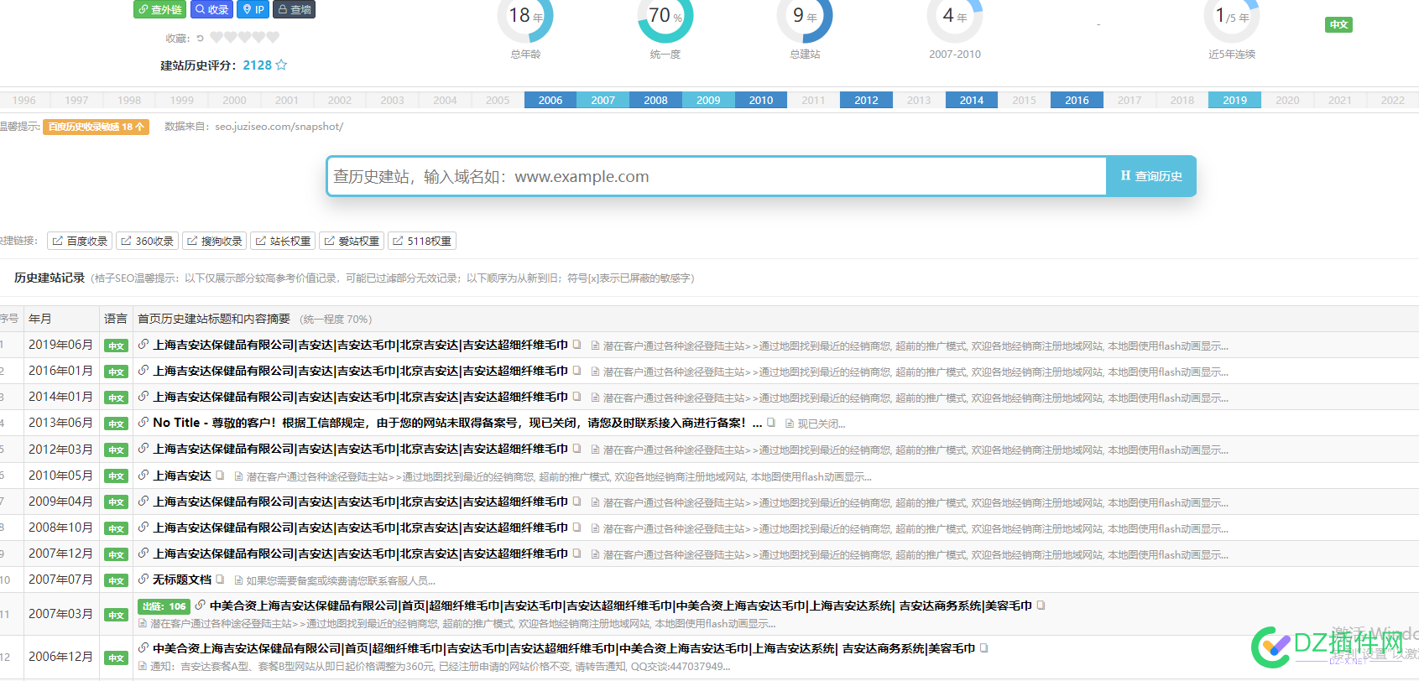Click link icon in 2019年06月 row
Screen dimensions: 1419x681
coord(143,345)
